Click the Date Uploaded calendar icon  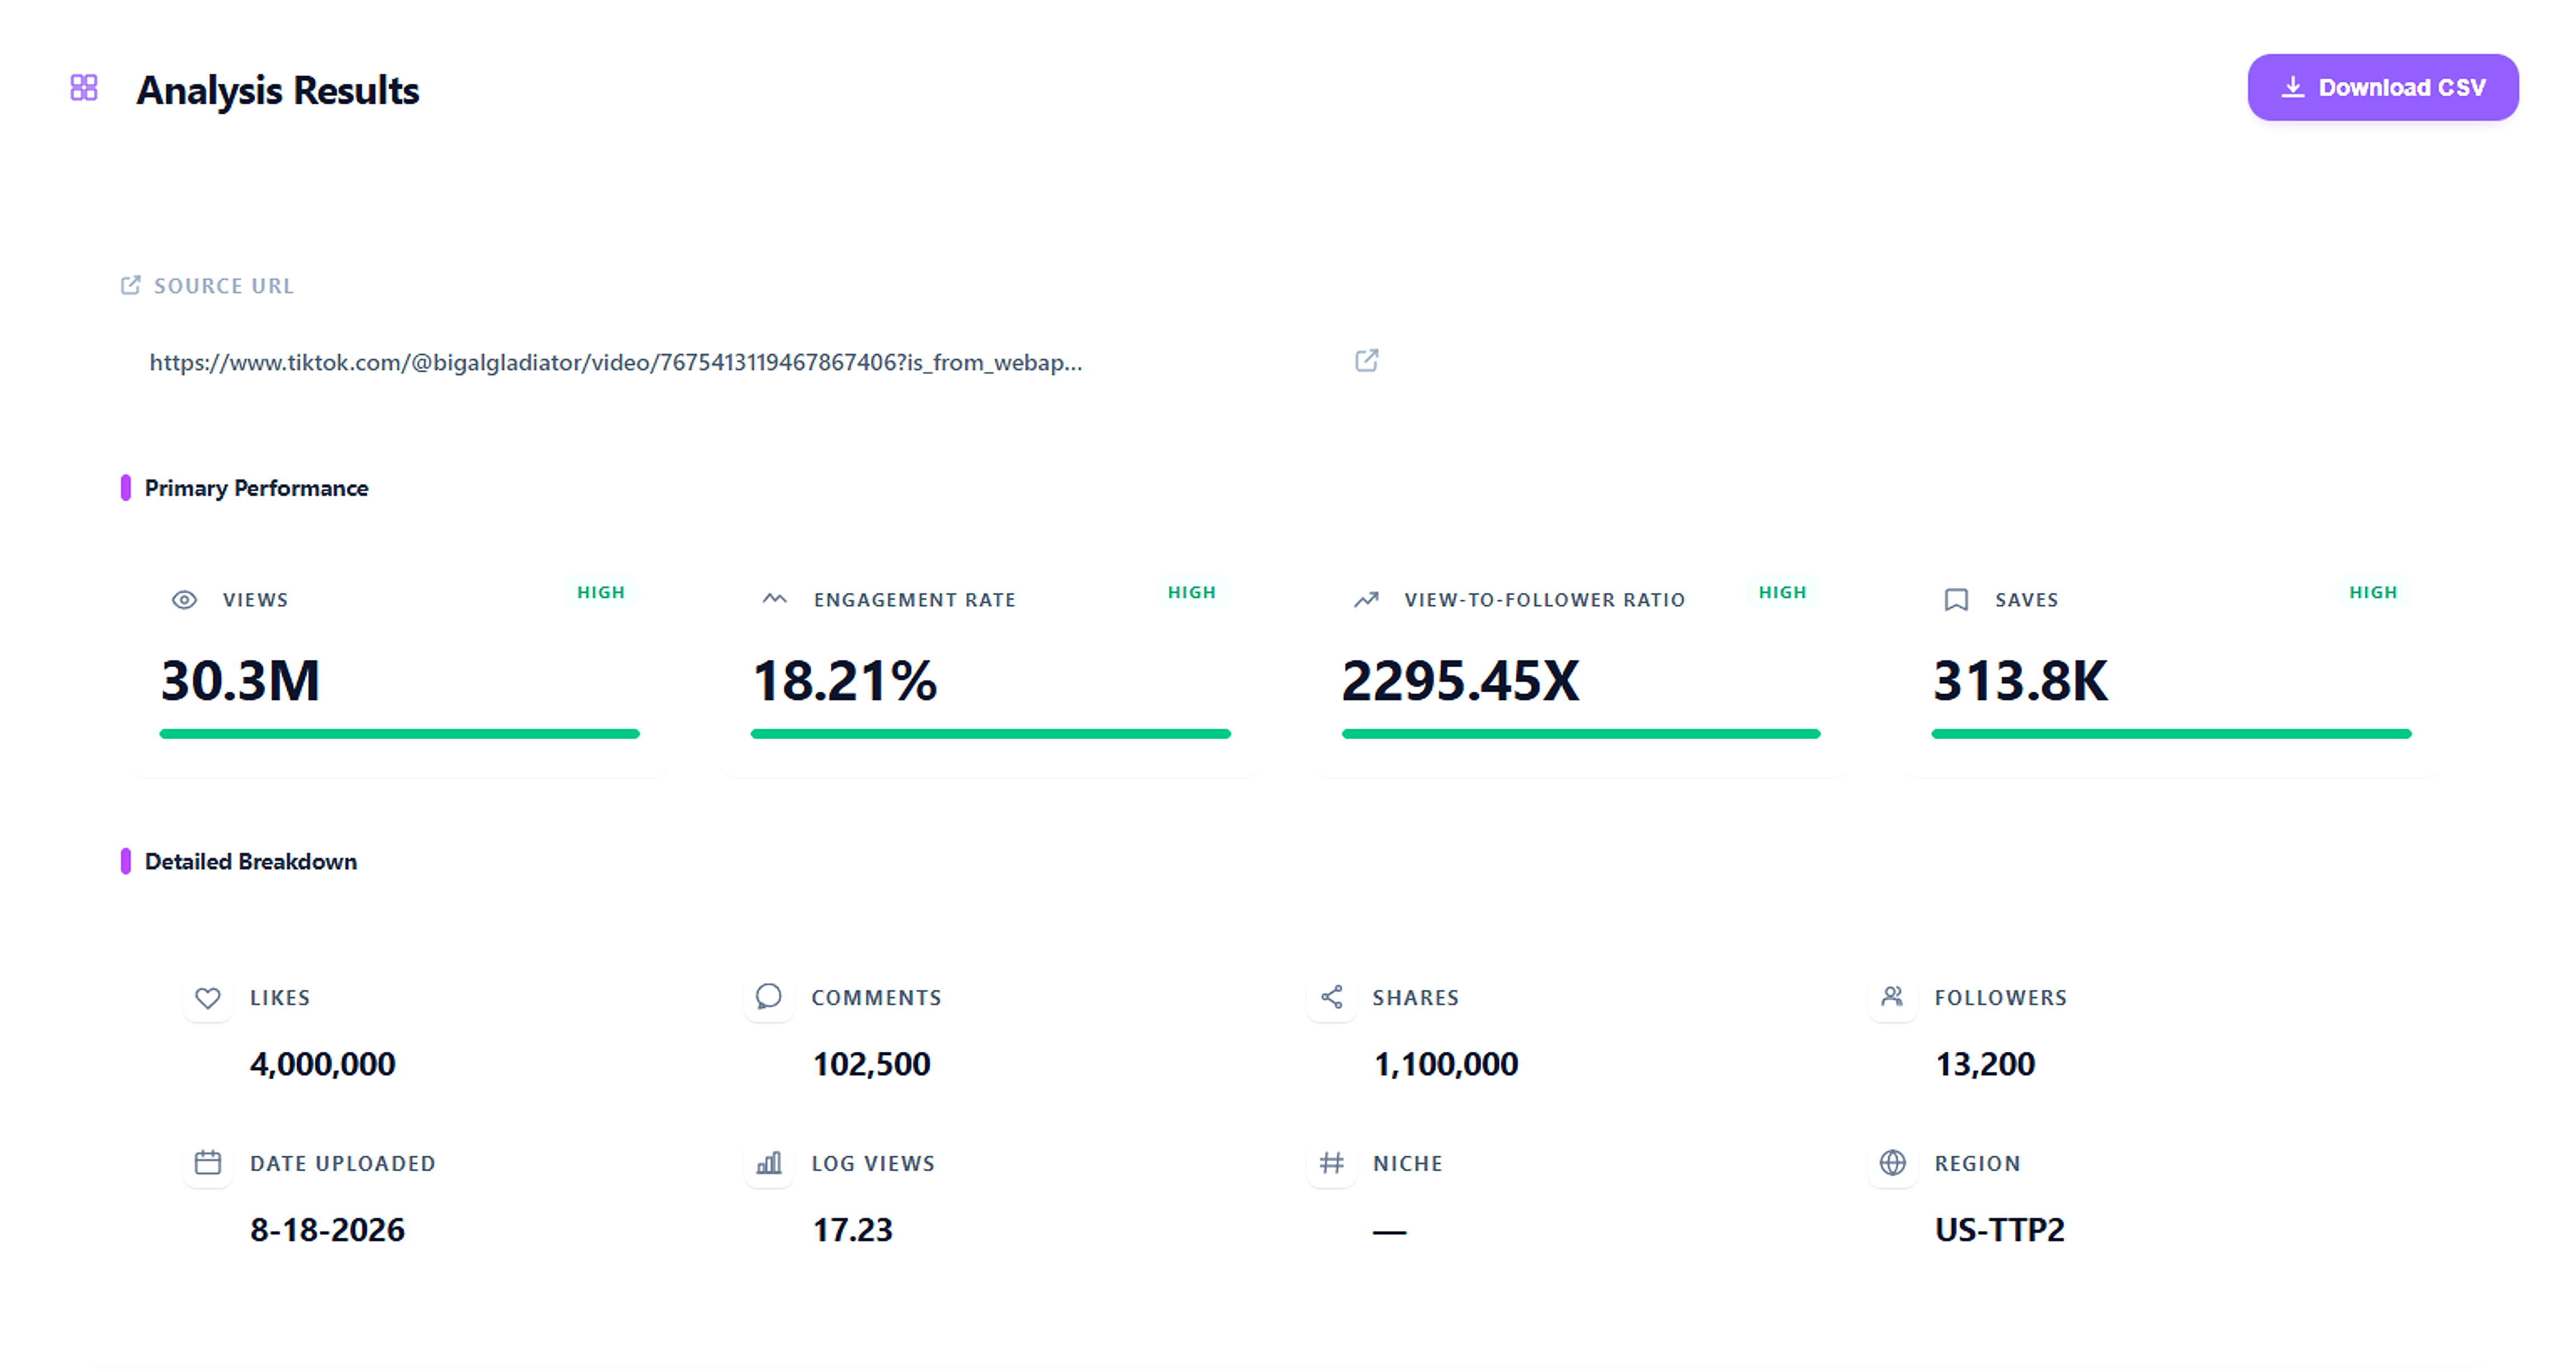coord(208,1163)
